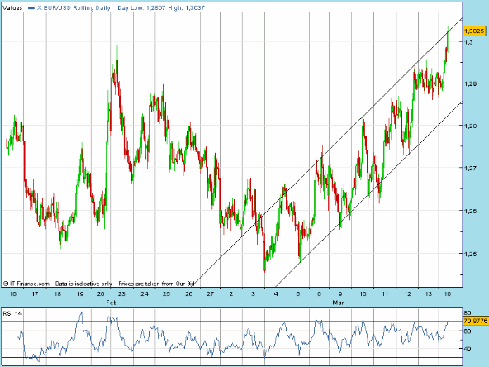Click the 24 date label on time axis
Screen dimensions: 489x367
coord(144,293)
